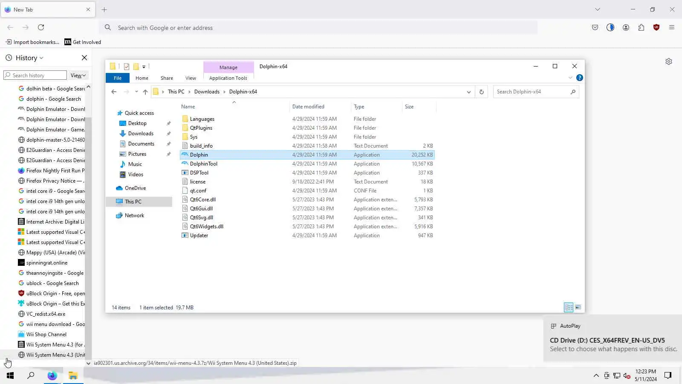Switch to Large icons view button
Viewport: 682px width, 384px height.
[578, 307]
